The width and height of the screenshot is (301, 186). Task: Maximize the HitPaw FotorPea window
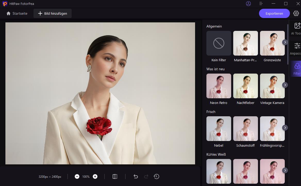286,4
